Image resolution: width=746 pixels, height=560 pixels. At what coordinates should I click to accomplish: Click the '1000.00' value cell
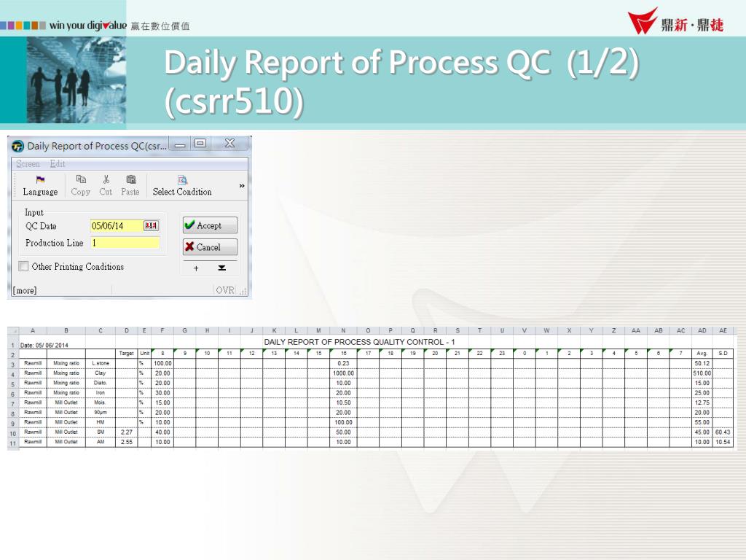click(343, 373)
